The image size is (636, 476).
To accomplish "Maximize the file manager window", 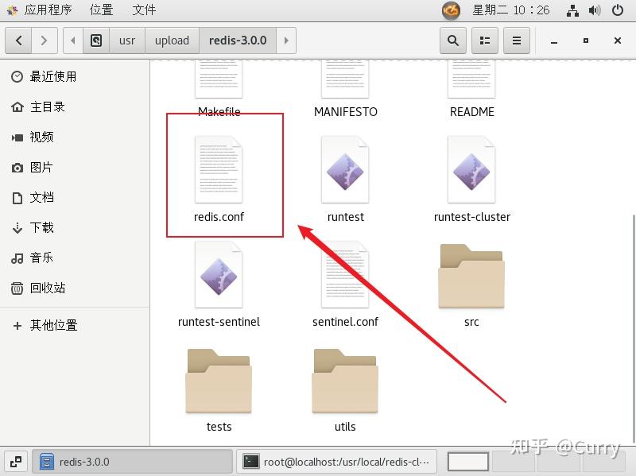I will (x=586, y=41).
